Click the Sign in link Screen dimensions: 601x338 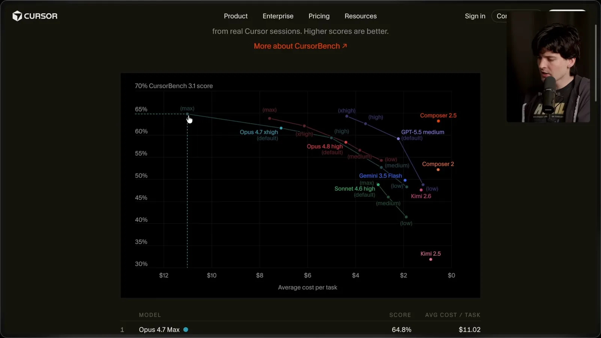pyautogui.click(x=475, y=16)
